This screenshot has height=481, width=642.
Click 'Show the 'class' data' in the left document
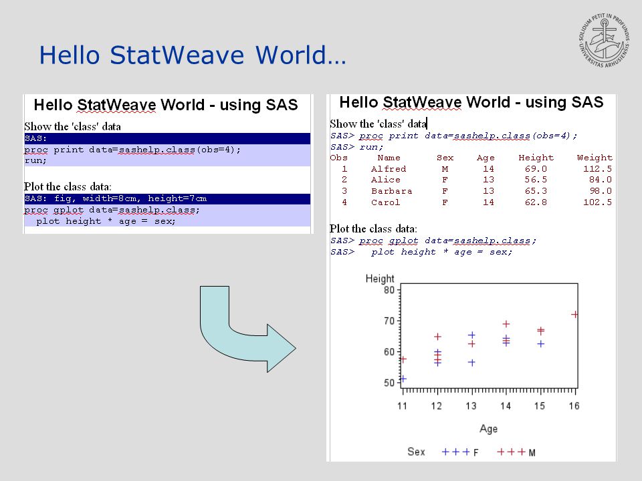pyautogui.click(x=72, y=126)
